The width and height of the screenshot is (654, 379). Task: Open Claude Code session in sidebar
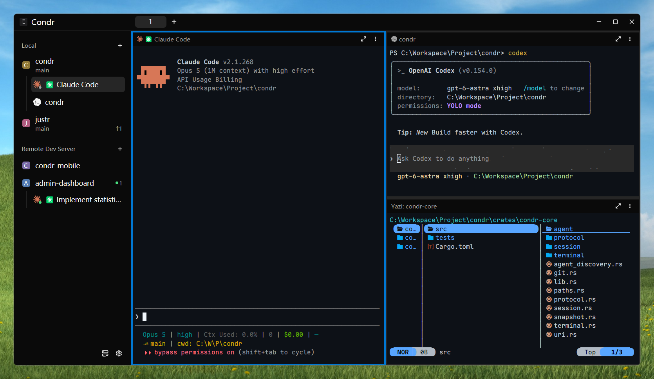click(78, 84)
